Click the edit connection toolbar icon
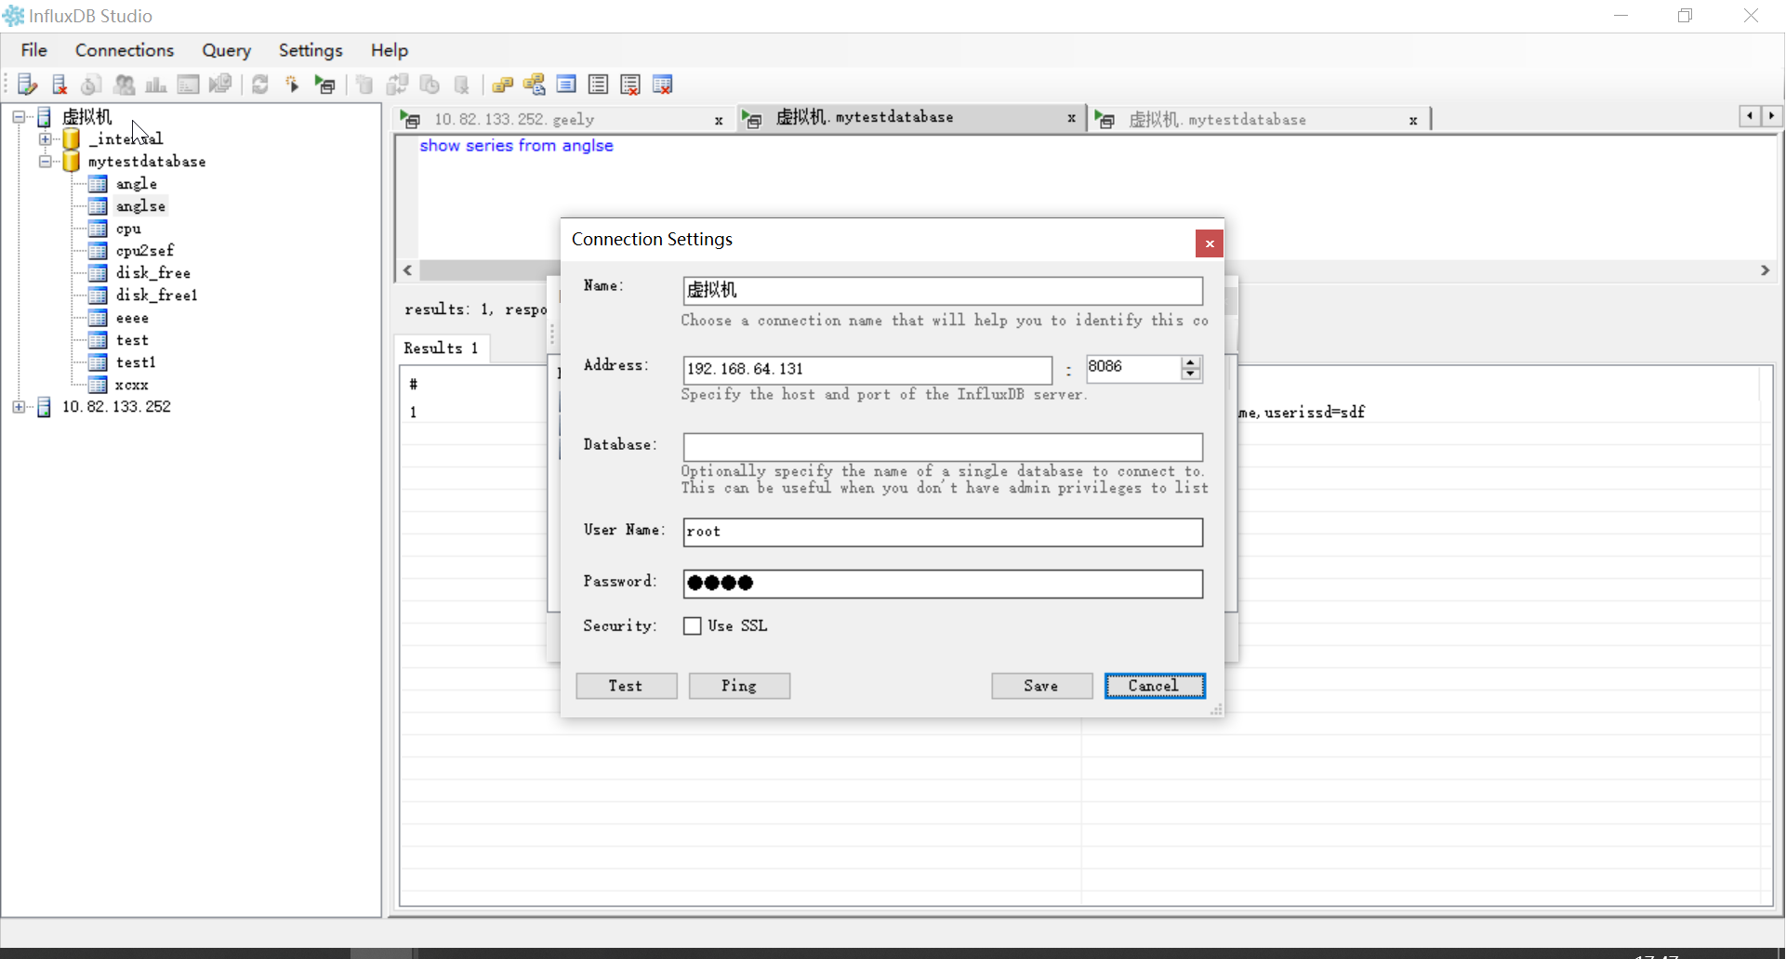Screen dimensions: 1786x959 (x=28, y=84)
